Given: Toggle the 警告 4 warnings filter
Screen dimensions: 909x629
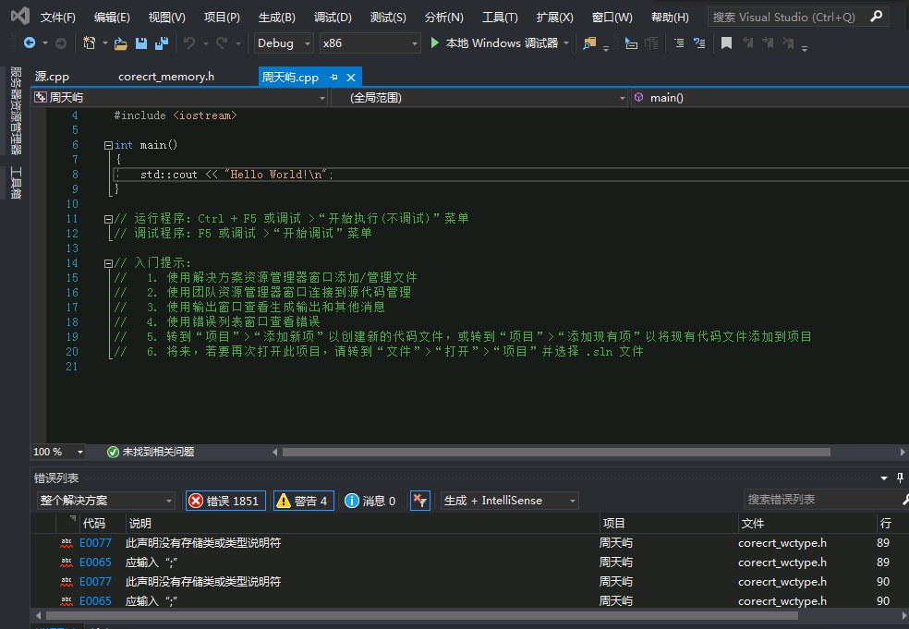Looking at the screenshot, I should coord(303,501).
